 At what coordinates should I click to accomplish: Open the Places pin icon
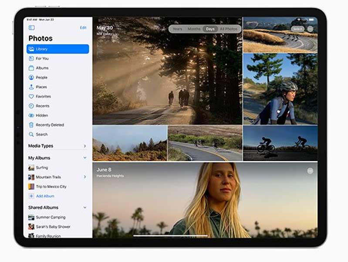(31, 87)
